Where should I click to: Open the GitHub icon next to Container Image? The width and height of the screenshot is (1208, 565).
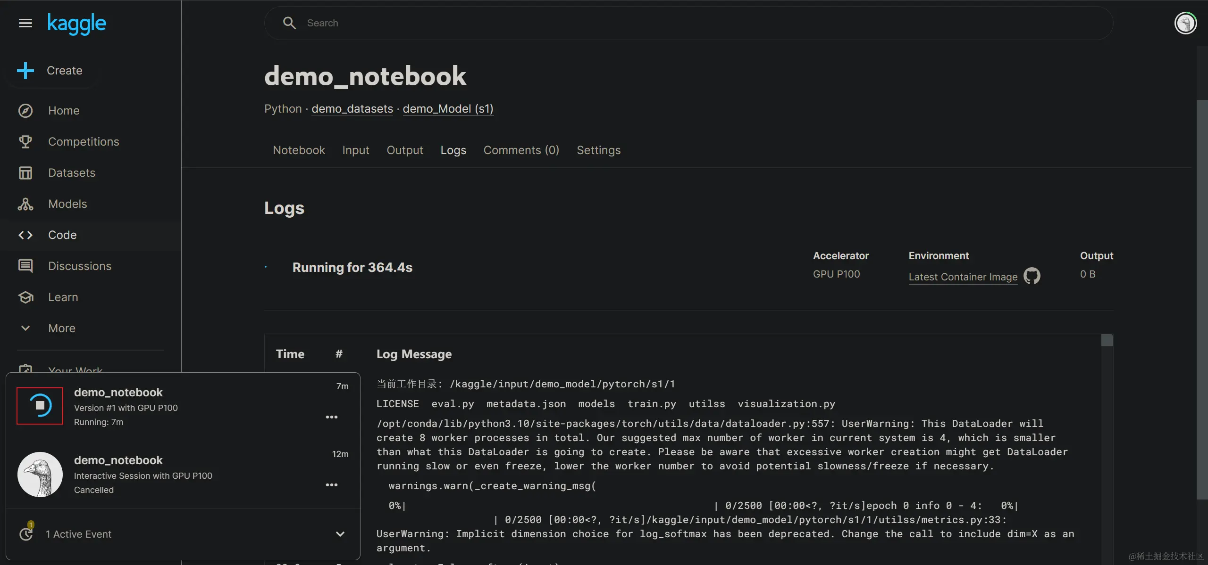(x=1032, y=276)
